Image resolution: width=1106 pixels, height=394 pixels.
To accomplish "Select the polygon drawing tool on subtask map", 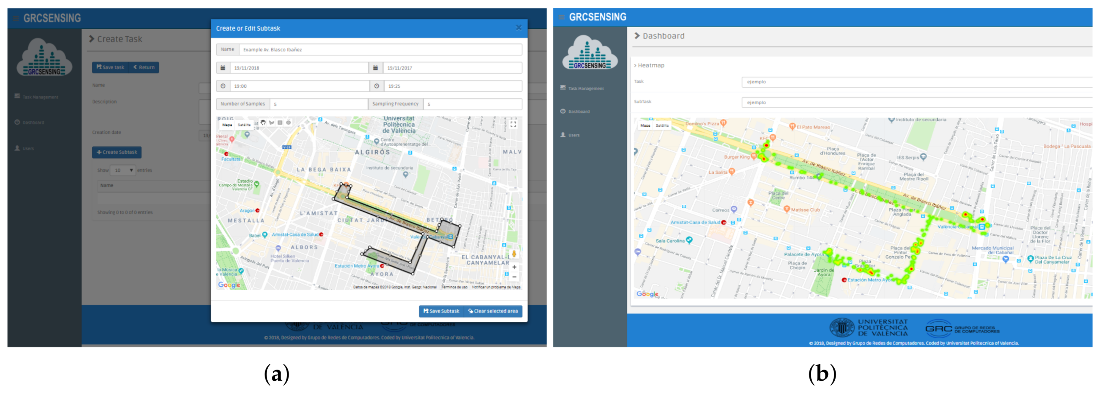I will [x=272, y=123].
